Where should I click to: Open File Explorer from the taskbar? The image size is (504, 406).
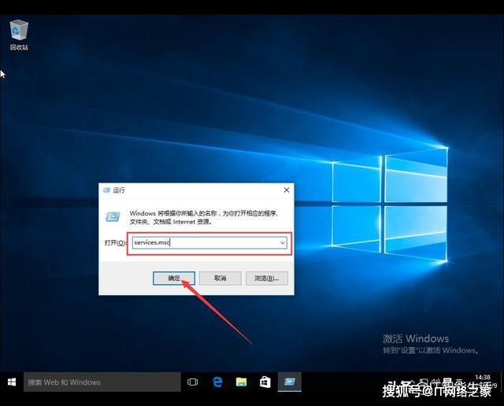(242, 382)
